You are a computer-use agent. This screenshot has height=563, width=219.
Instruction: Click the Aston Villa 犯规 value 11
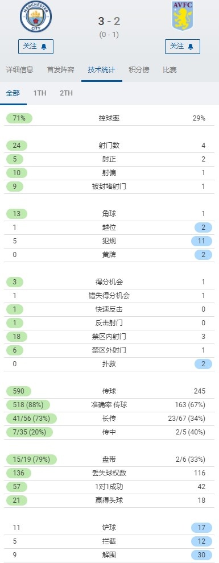(201, 241)
